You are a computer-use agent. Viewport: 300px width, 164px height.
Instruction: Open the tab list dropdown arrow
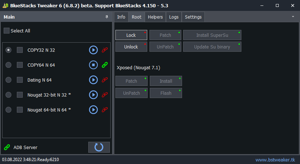[x=293, y=17]
